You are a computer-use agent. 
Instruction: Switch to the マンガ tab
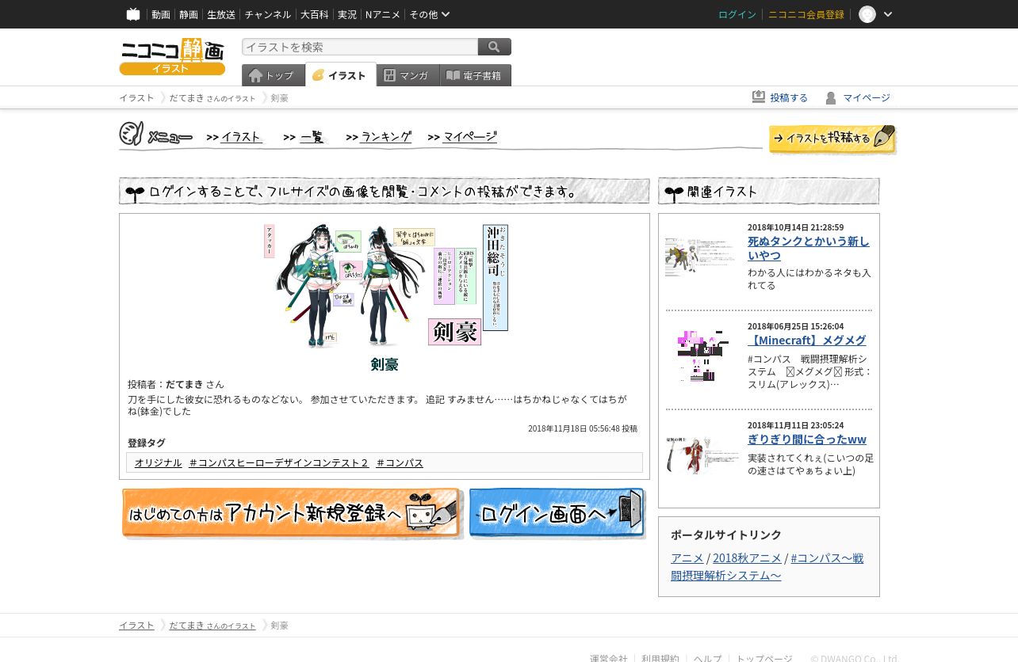[x=408, y=75]
